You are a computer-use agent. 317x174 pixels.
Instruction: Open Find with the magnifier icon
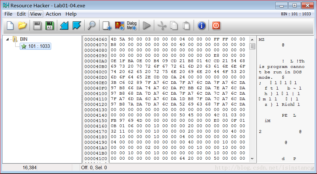92,25
